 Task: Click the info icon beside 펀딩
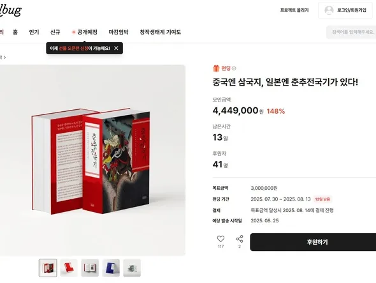(234, 68)
